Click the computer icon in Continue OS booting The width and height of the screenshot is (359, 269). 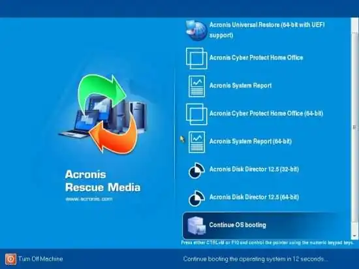(x=196, y=225)
